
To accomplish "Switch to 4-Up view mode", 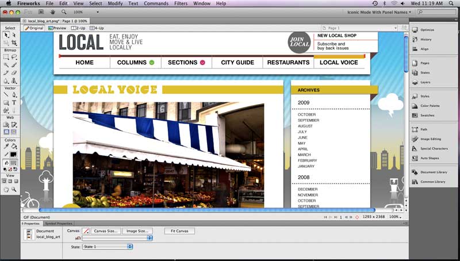I will tap(97, 28).
